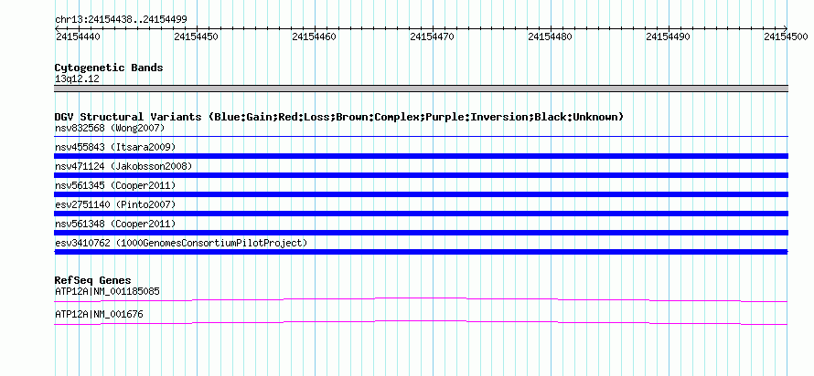Image resolution: width=814 pixels, height=376 pixels.
Task: Click the magenta ATP12A NM_001185085 transcript line
Action: tap(421, 300)
